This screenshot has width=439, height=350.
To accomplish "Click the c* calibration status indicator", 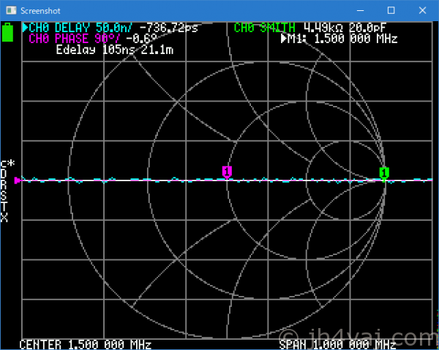I will click(x=7, y=164).
